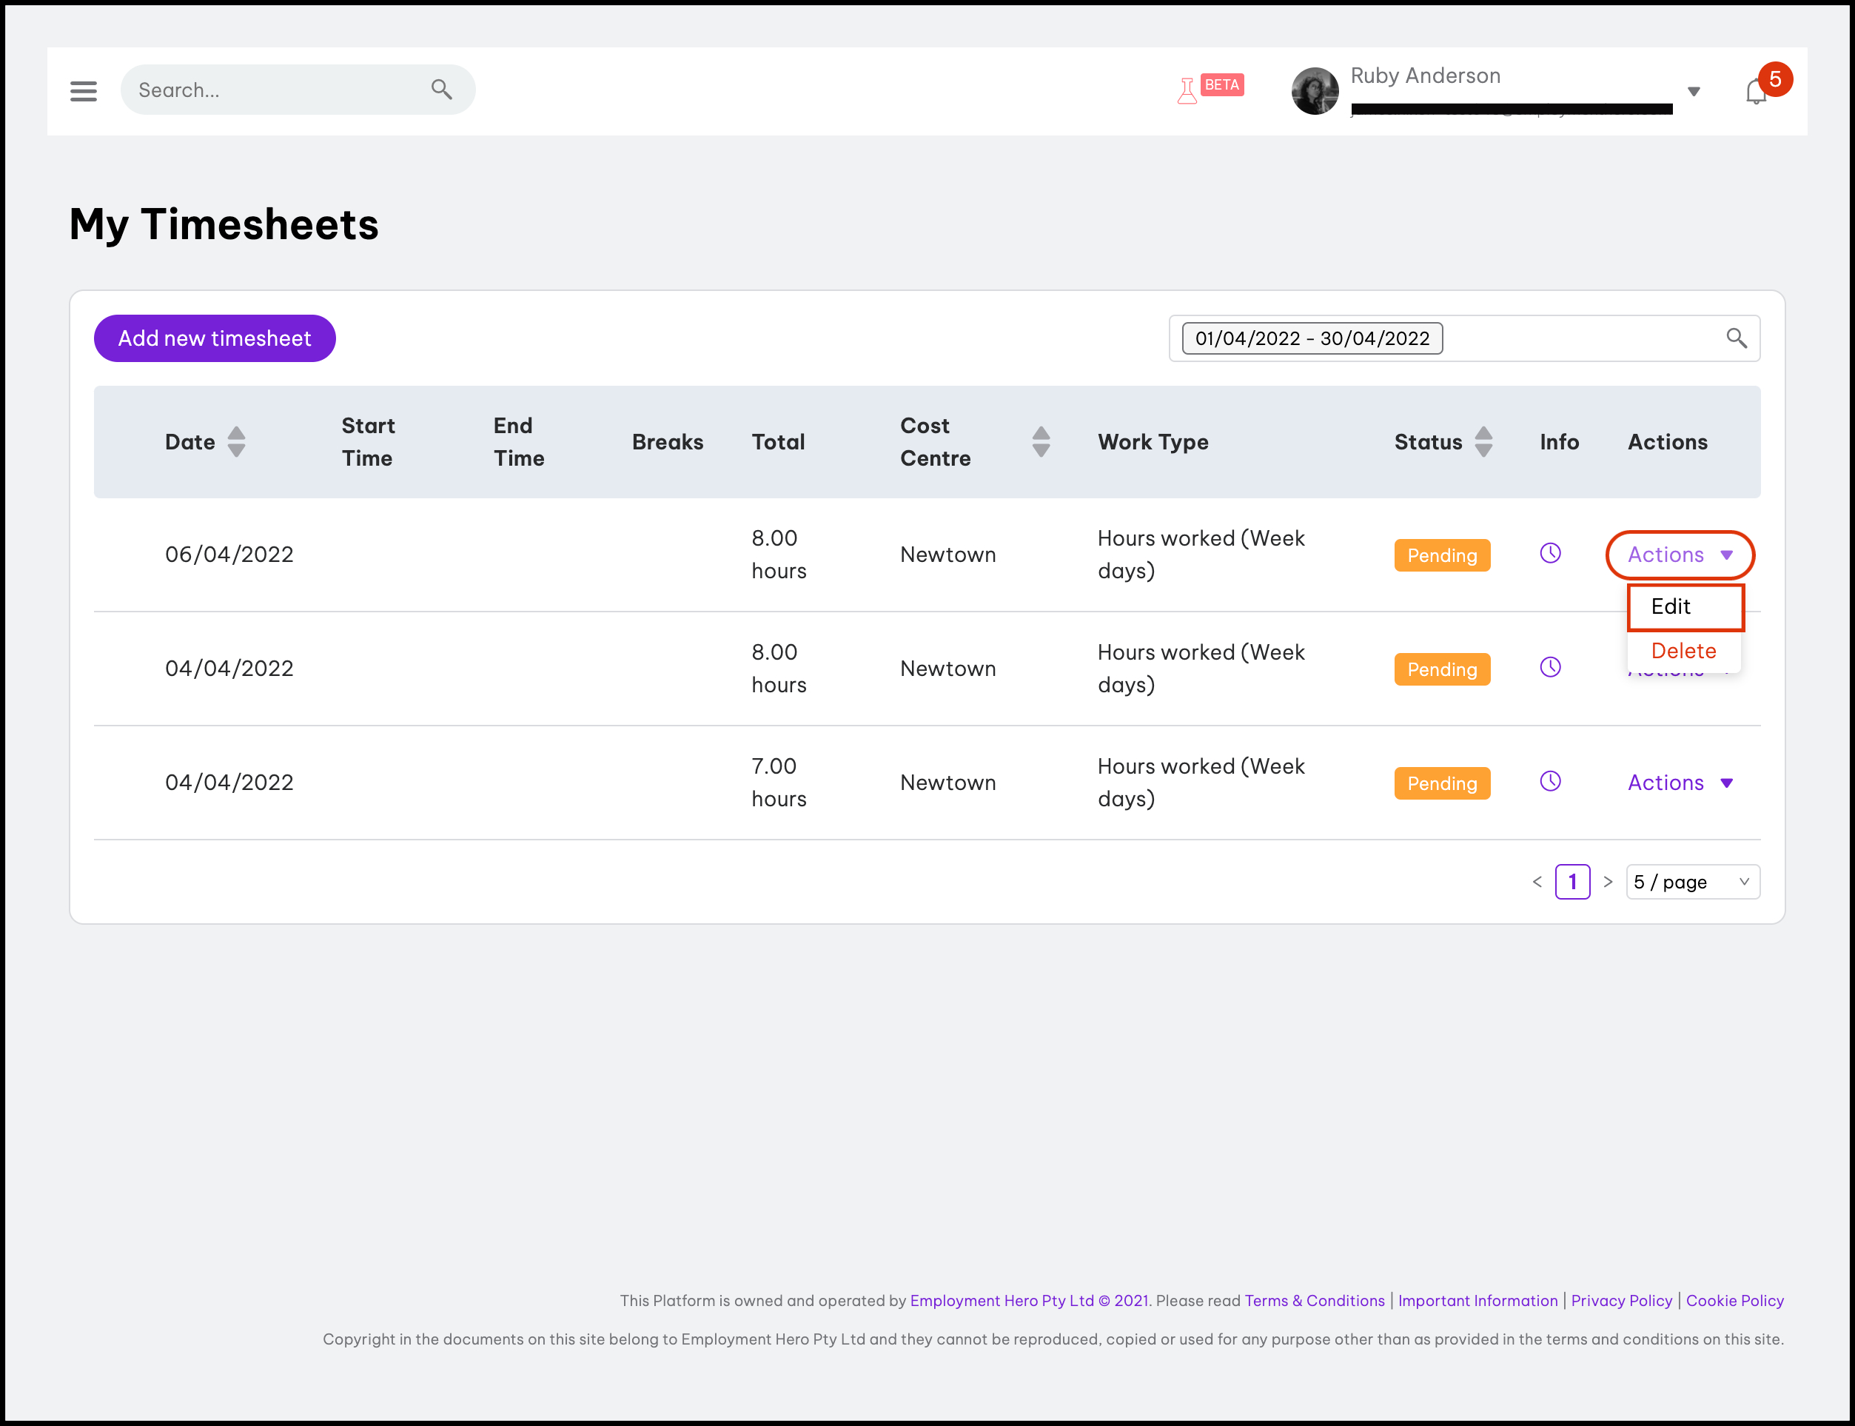This screenshot has width=1855, height=1426.
Task: Open the BETA flask icon
Action: (x=1187, y=89)
